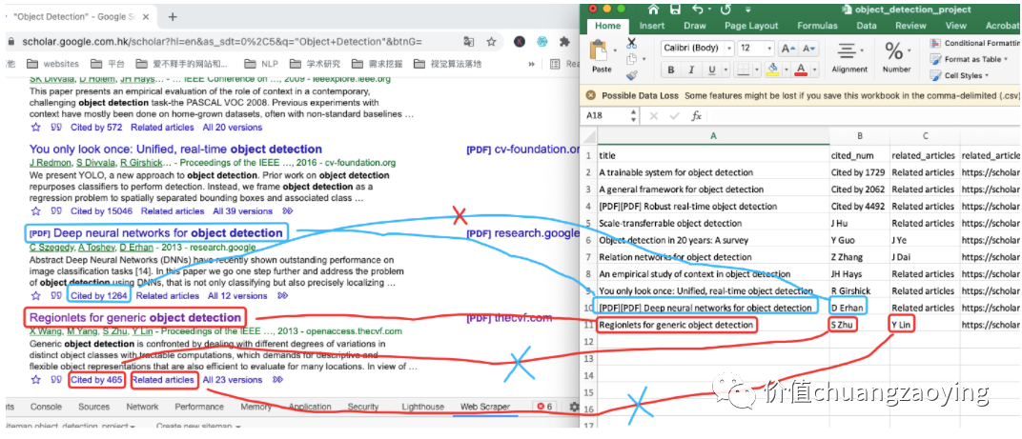
Task: Open the borders dropdown arrow
Action: click(x=756, y=70)
